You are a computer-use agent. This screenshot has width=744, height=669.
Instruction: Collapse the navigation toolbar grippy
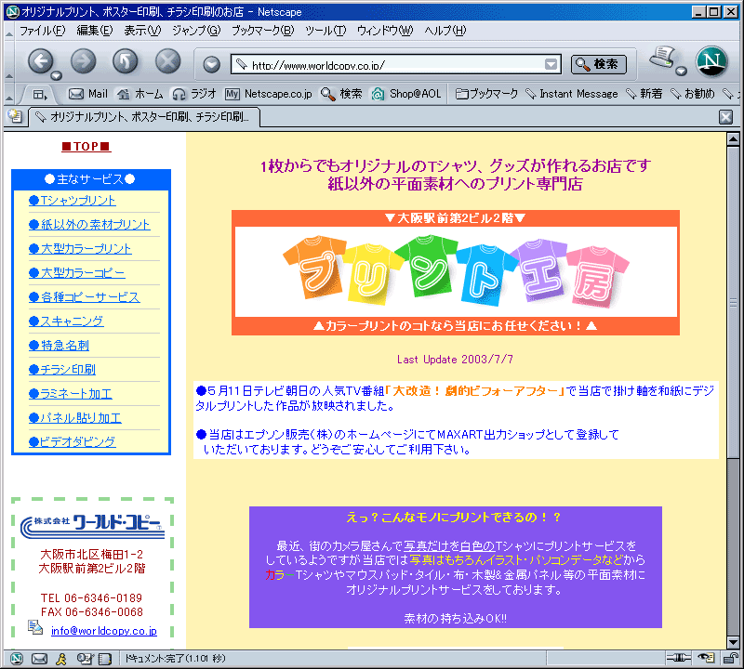8,61
